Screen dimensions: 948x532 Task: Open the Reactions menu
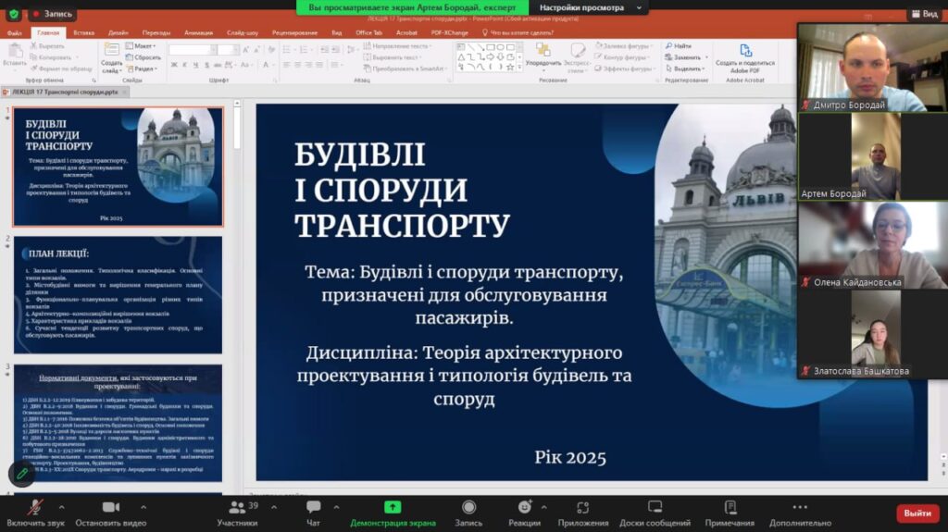524,512
